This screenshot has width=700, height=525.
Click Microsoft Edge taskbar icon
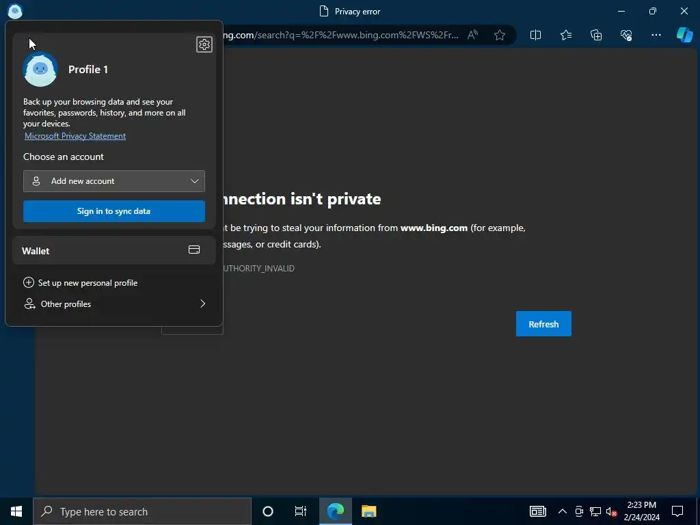click(335, 511)
